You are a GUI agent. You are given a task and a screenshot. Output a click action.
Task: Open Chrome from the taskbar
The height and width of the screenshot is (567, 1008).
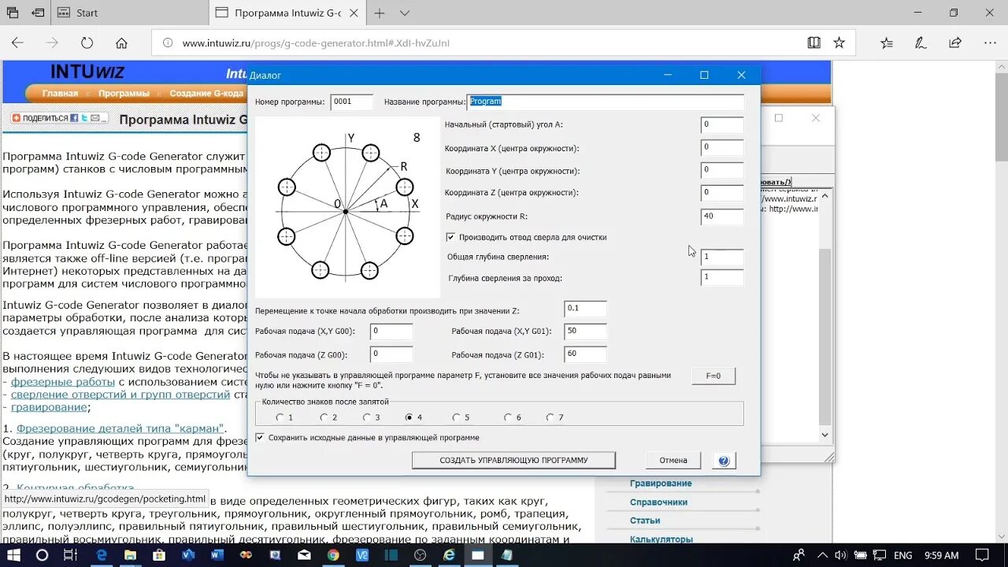click(333, 555)
